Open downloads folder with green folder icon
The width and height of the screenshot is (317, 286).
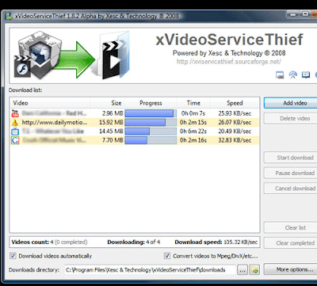coord(254,270)
